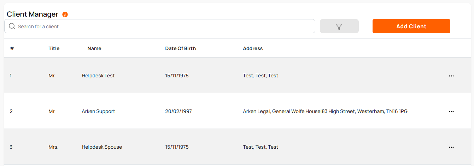
Task: Click the Title column header
Action: coord(54,48)
